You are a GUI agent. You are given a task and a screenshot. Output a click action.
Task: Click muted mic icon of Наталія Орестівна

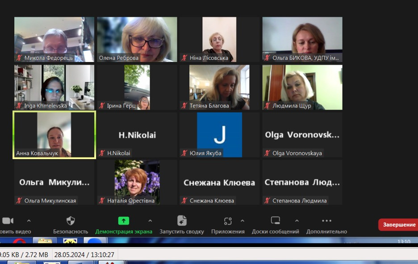101,201
